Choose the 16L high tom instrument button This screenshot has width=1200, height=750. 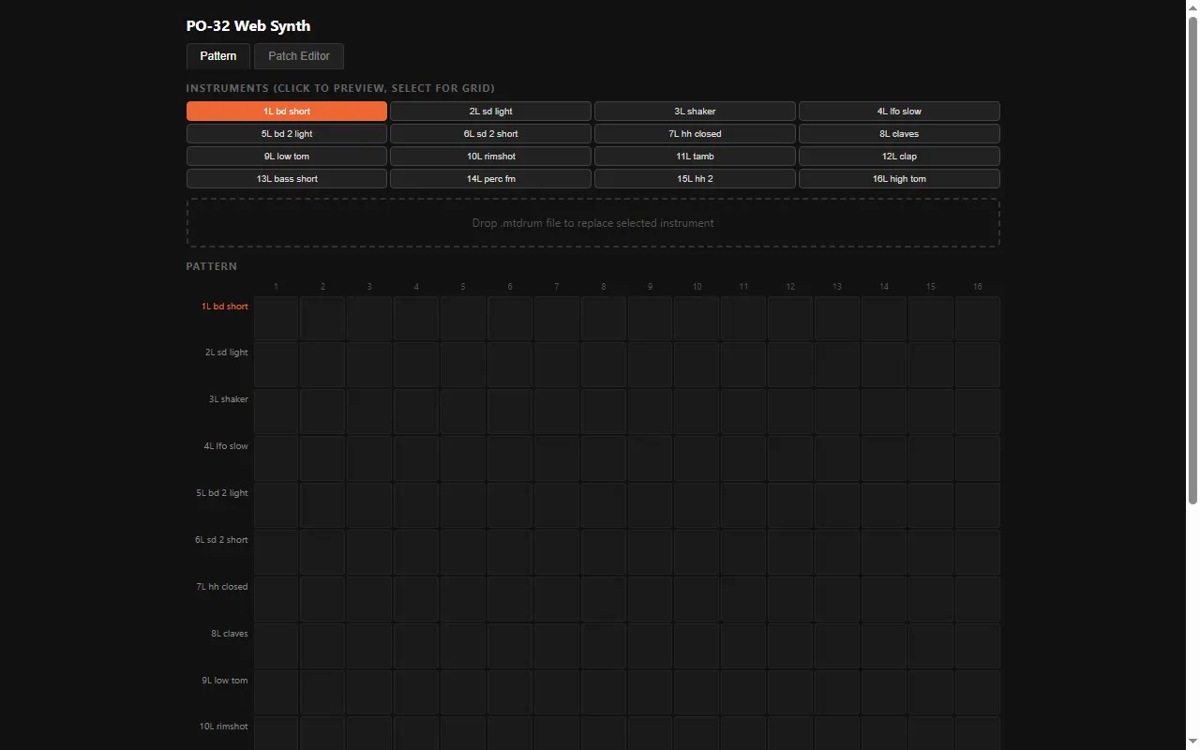pyautogui.click(x=899, y=179)
